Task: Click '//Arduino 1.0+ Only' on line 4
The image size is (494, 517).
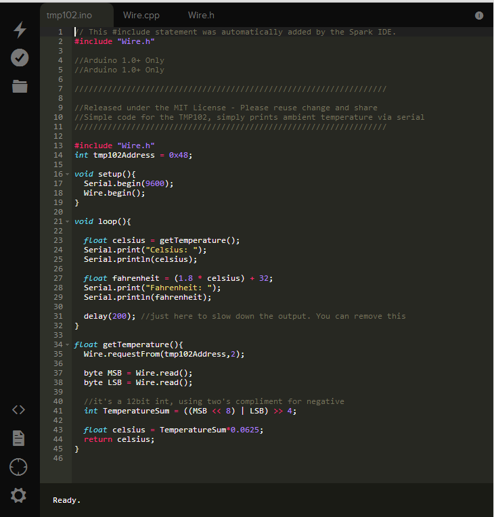Action: click(x=119, y=60)
